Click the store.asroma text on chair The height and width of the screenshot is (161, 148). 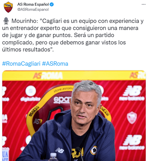(x=64, y=89)
